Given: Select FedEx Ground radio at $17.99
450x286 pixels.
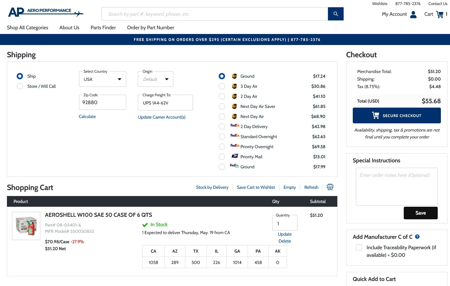Looking at the screenshot, I should (x=222, y=167).
